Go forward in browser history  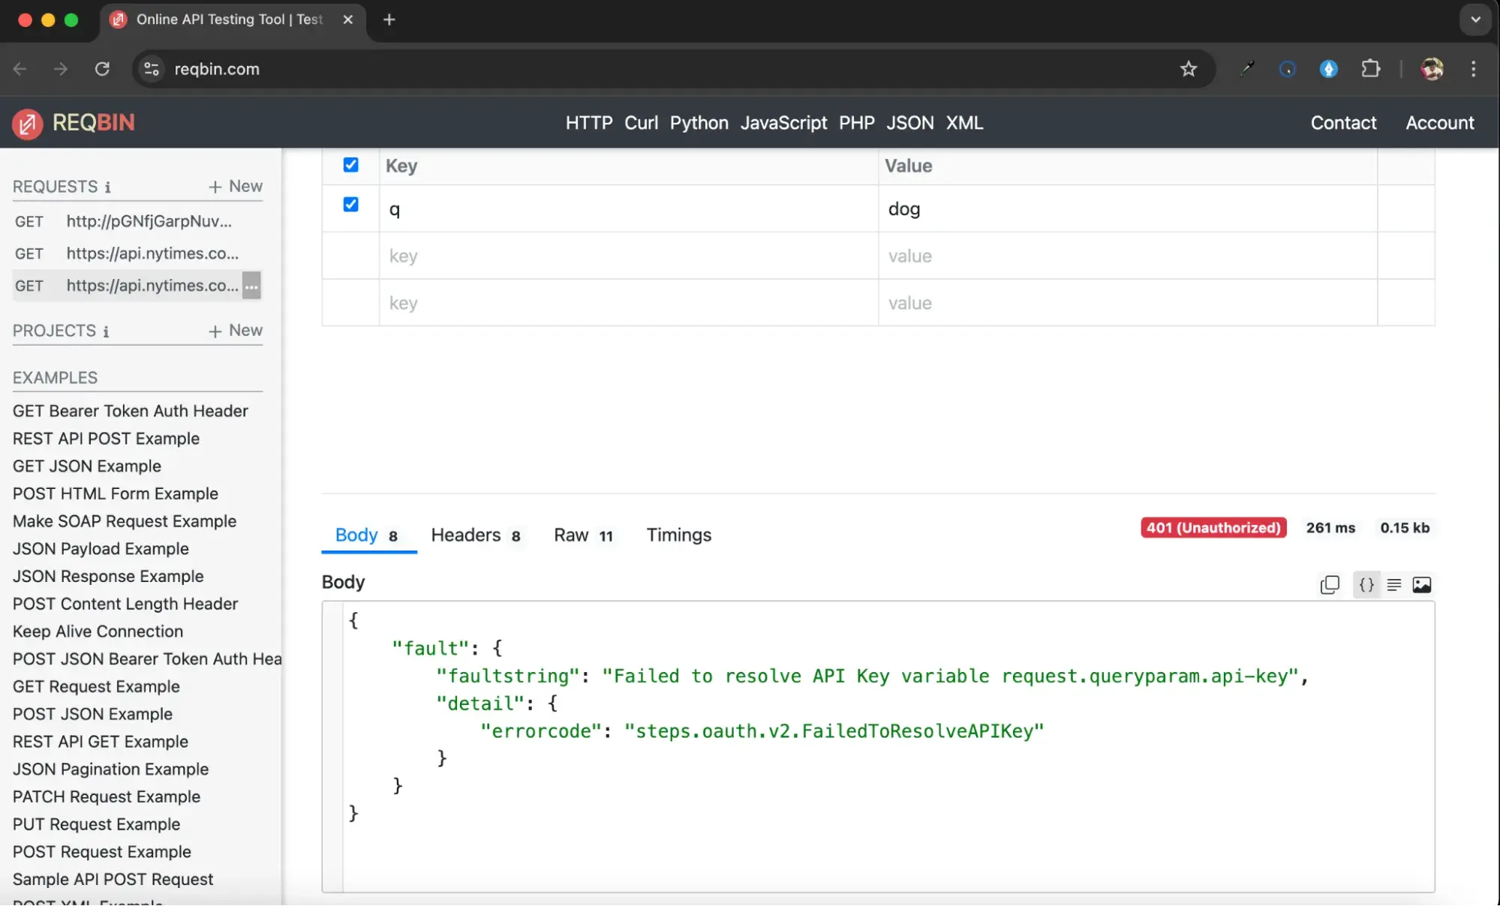point(61,69)
